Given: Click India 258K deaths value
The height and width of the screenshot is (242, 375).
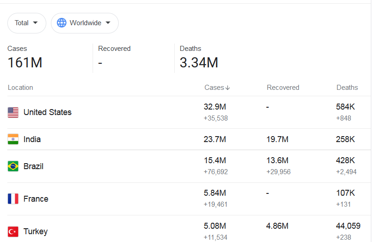Looking at the screenshot, I should click(345, 139).
